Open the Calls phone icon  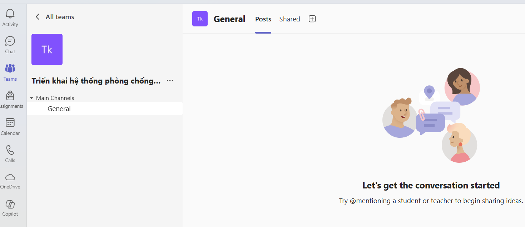click(10, 150)
